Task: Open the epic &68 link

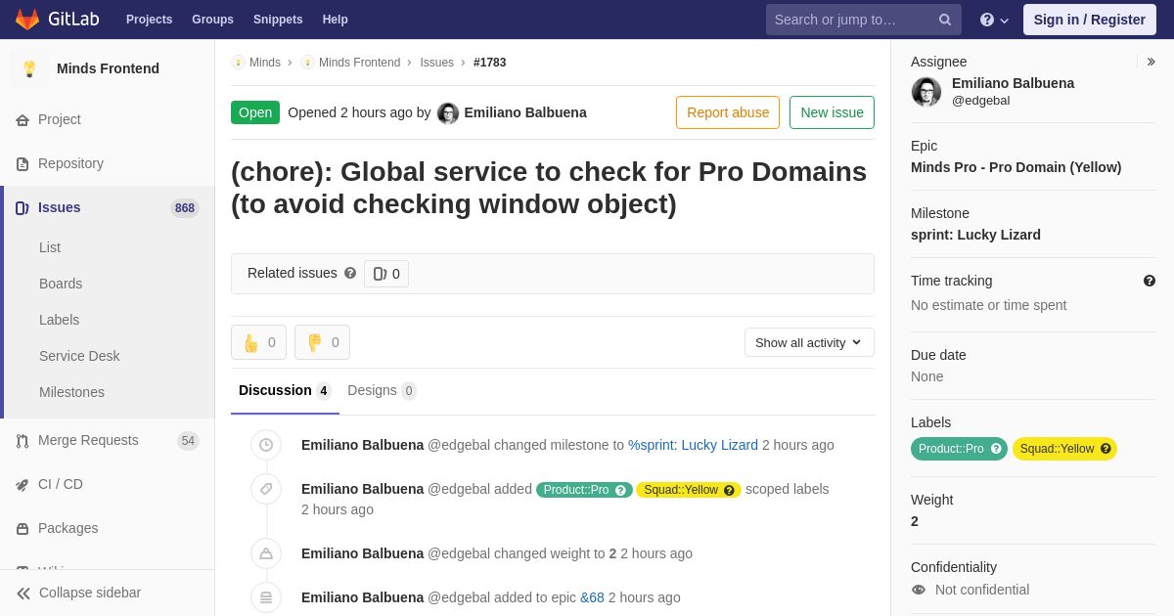Action: coord(592,597)
